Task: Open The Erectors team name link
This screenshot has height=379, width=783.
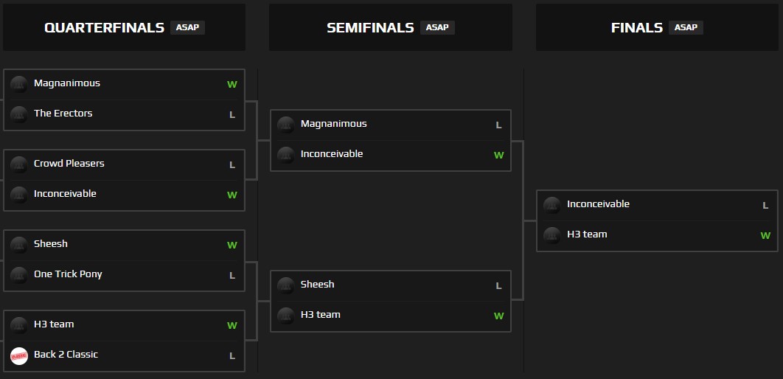Action: tap(63, 114)
